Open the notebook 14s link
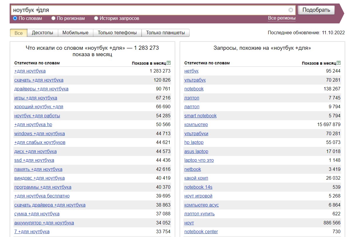349x237 pixels. [198, 187]
